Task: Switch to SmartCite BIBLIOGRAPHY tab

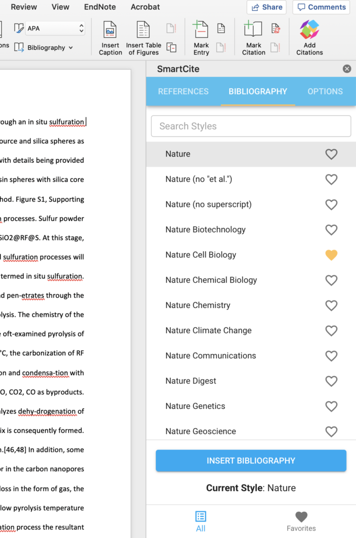Action: pyautogui.click(x=258, y=91)
